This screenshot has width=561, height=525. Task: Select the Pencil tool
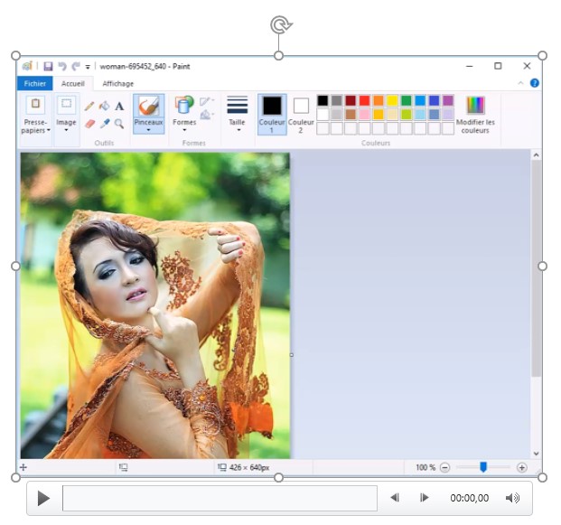tap(89, 107)
